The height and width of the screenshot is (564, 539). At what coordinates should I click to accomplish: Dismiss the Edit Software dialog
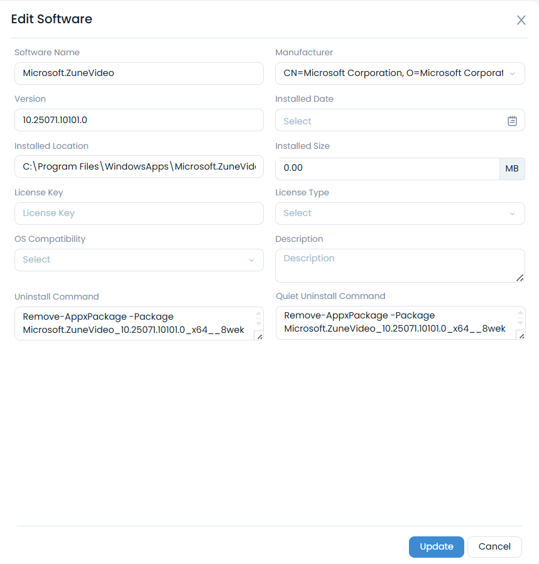521,19
